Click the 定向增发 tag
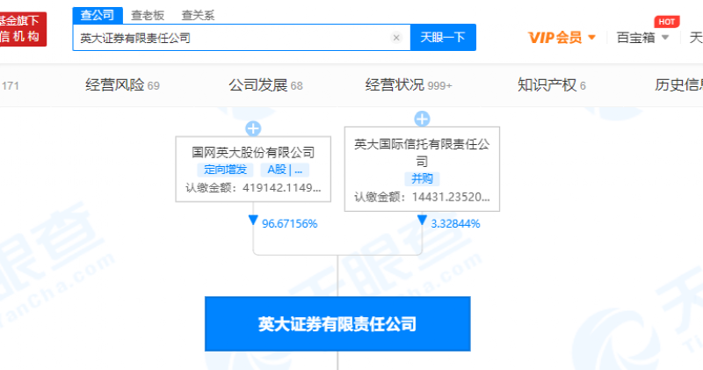703x370 pixels. [227, 170]
